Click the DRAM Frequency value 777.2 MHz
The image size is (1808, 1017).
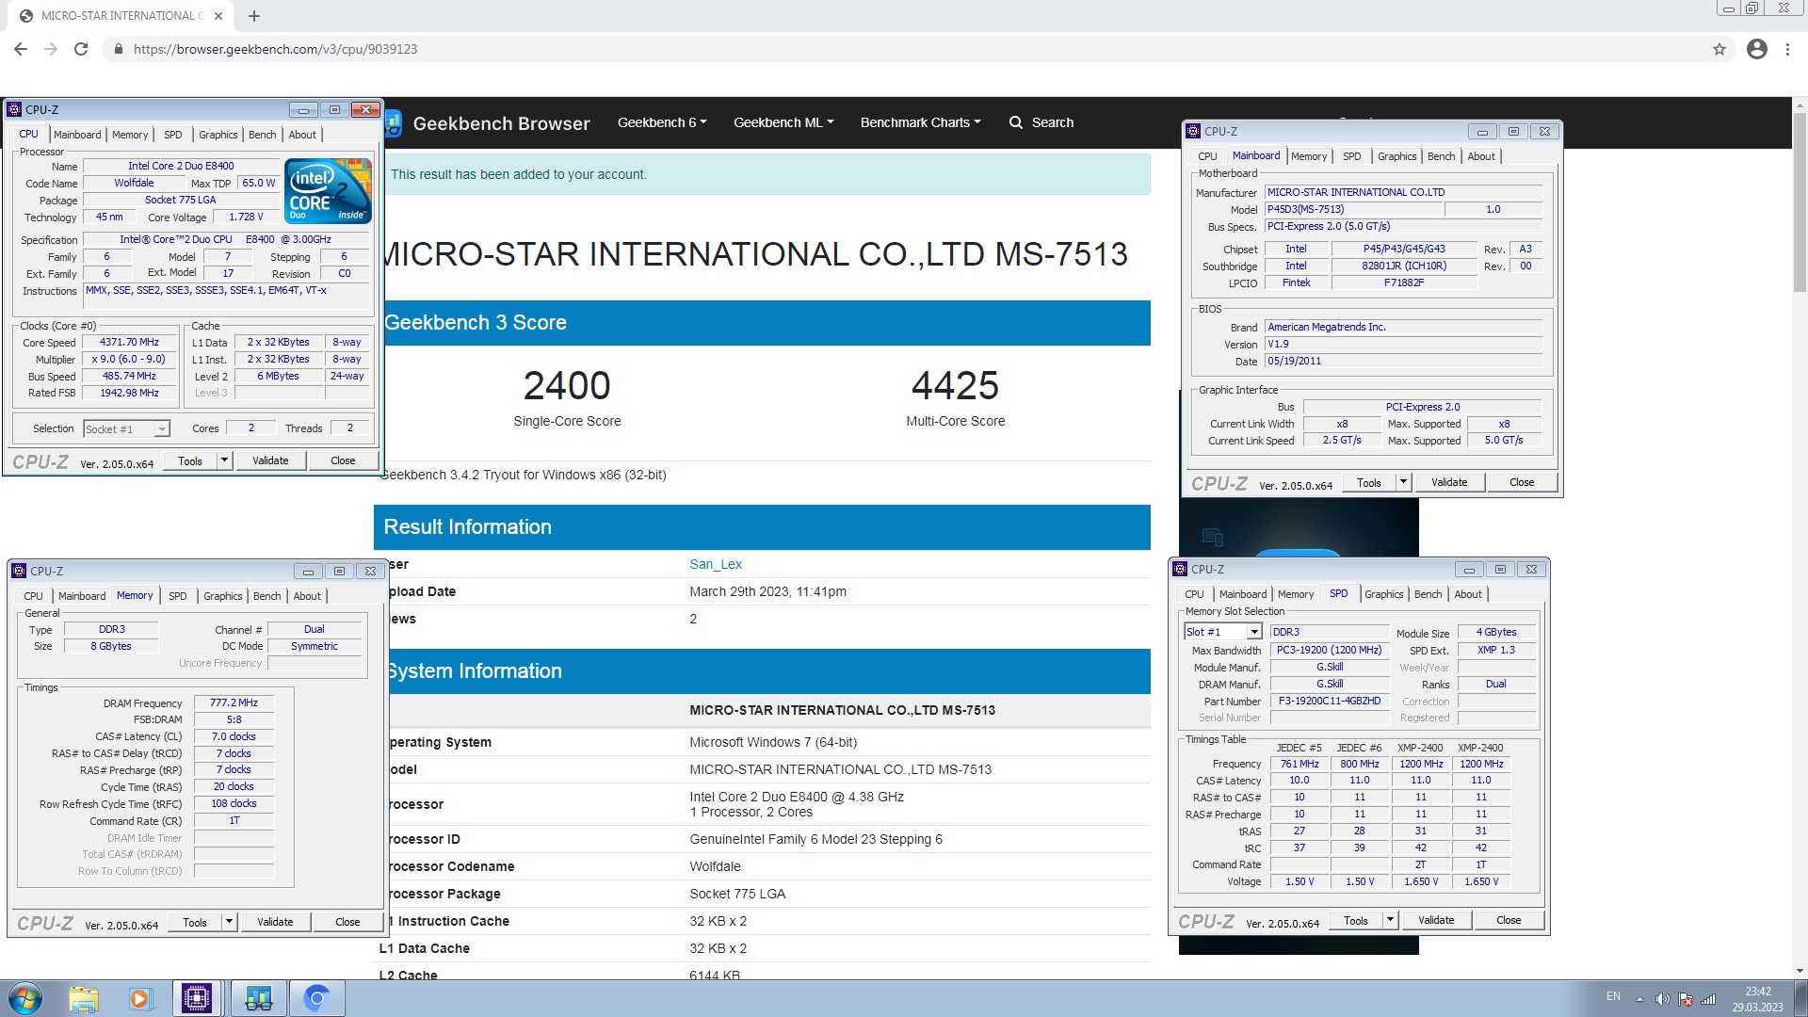(234, 702)
